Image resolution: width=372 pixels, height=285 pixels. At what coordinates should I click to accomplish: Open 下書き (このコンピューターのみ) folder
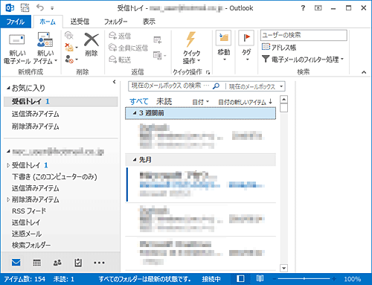coord(54,176)
